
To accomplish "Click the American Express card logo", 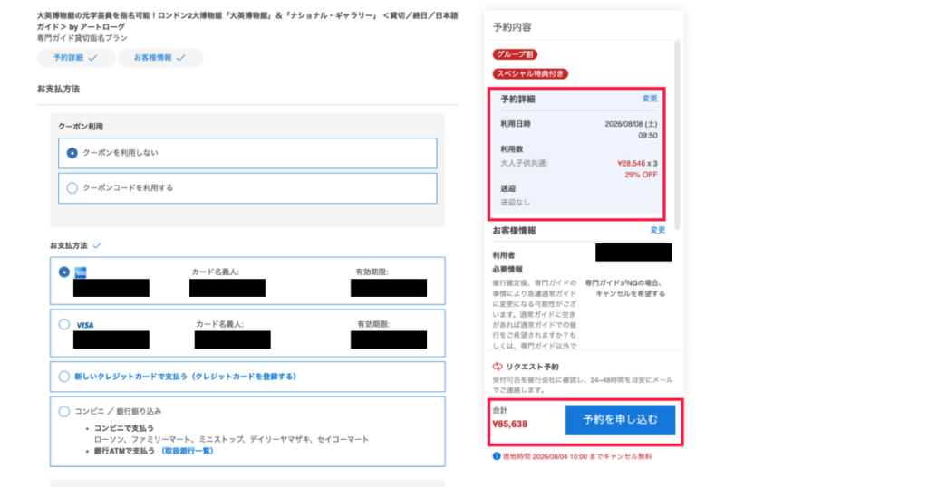I will click(81, 272).
